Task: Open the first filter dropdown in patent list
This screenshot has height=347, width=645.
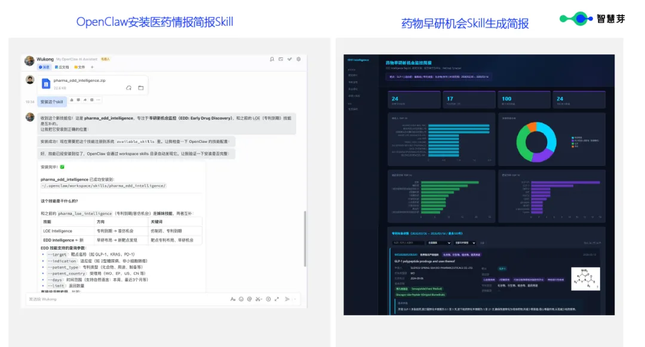Action: click(x=439, y=243)
